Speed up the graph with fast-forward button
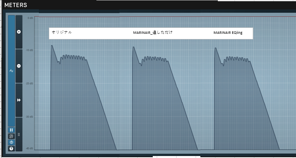 (19, 100)
